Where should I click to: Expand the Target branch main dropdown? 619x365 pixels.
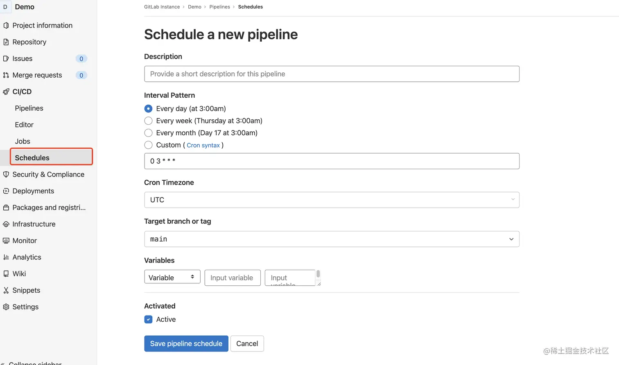point(332,239)
